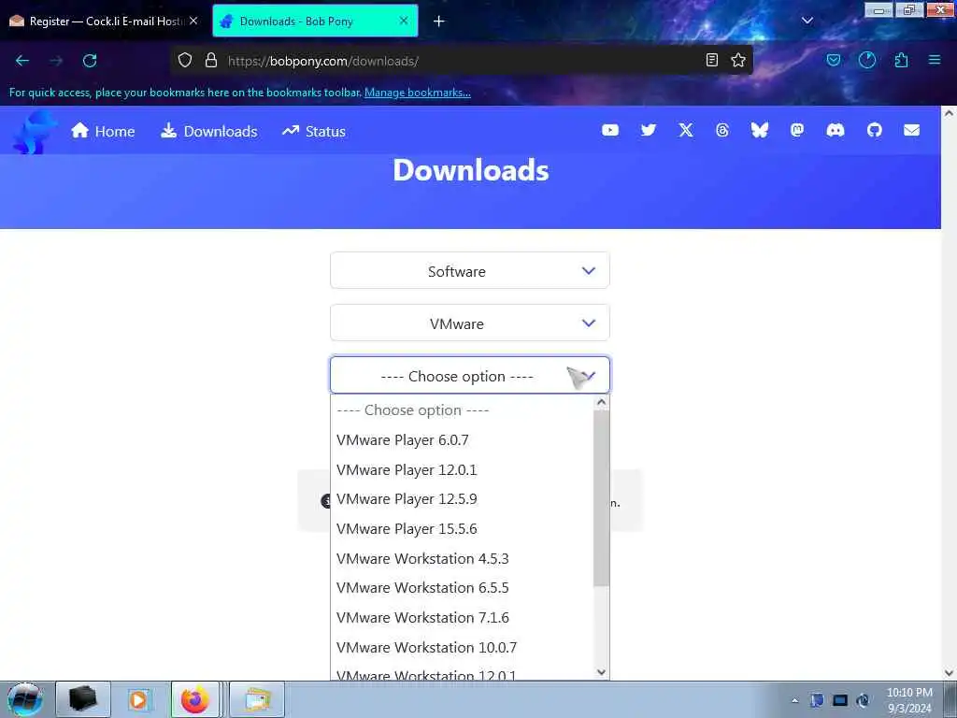The width and height of the screenshot is (957, 718).
Task: Close the Downloads - Bob Pony tab
Action: click(x=404, y=21)
